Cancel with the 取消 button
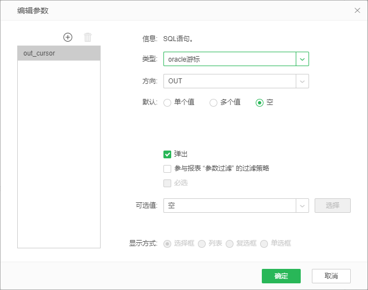Viewport: 368px width, 290px height. [x=331, y=276]
